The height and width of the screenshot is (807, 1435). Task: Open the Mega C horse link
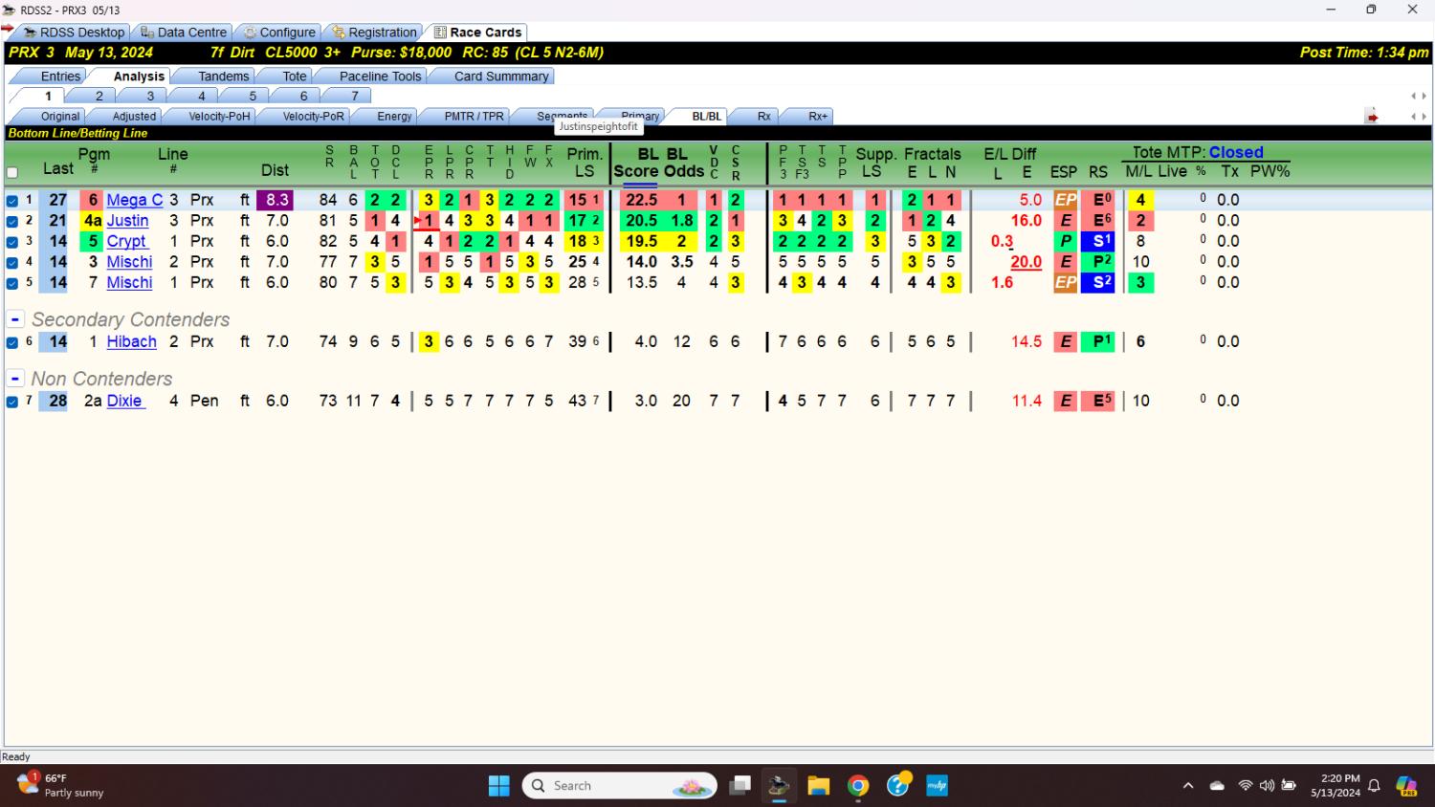coord(135,200)
